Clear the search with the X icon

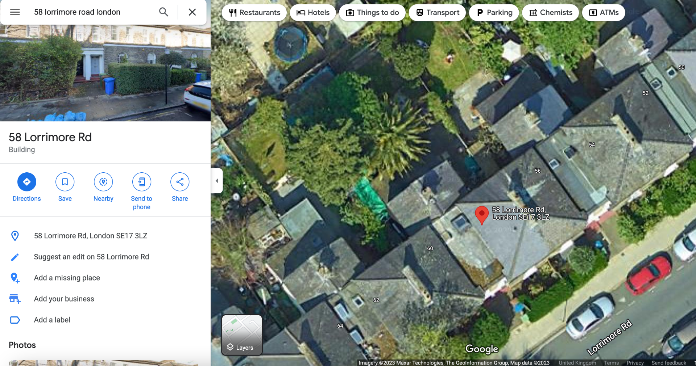point(192,12)
